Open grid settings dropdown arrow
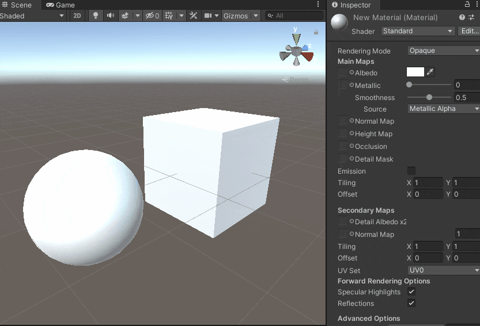 pos(182,16)
